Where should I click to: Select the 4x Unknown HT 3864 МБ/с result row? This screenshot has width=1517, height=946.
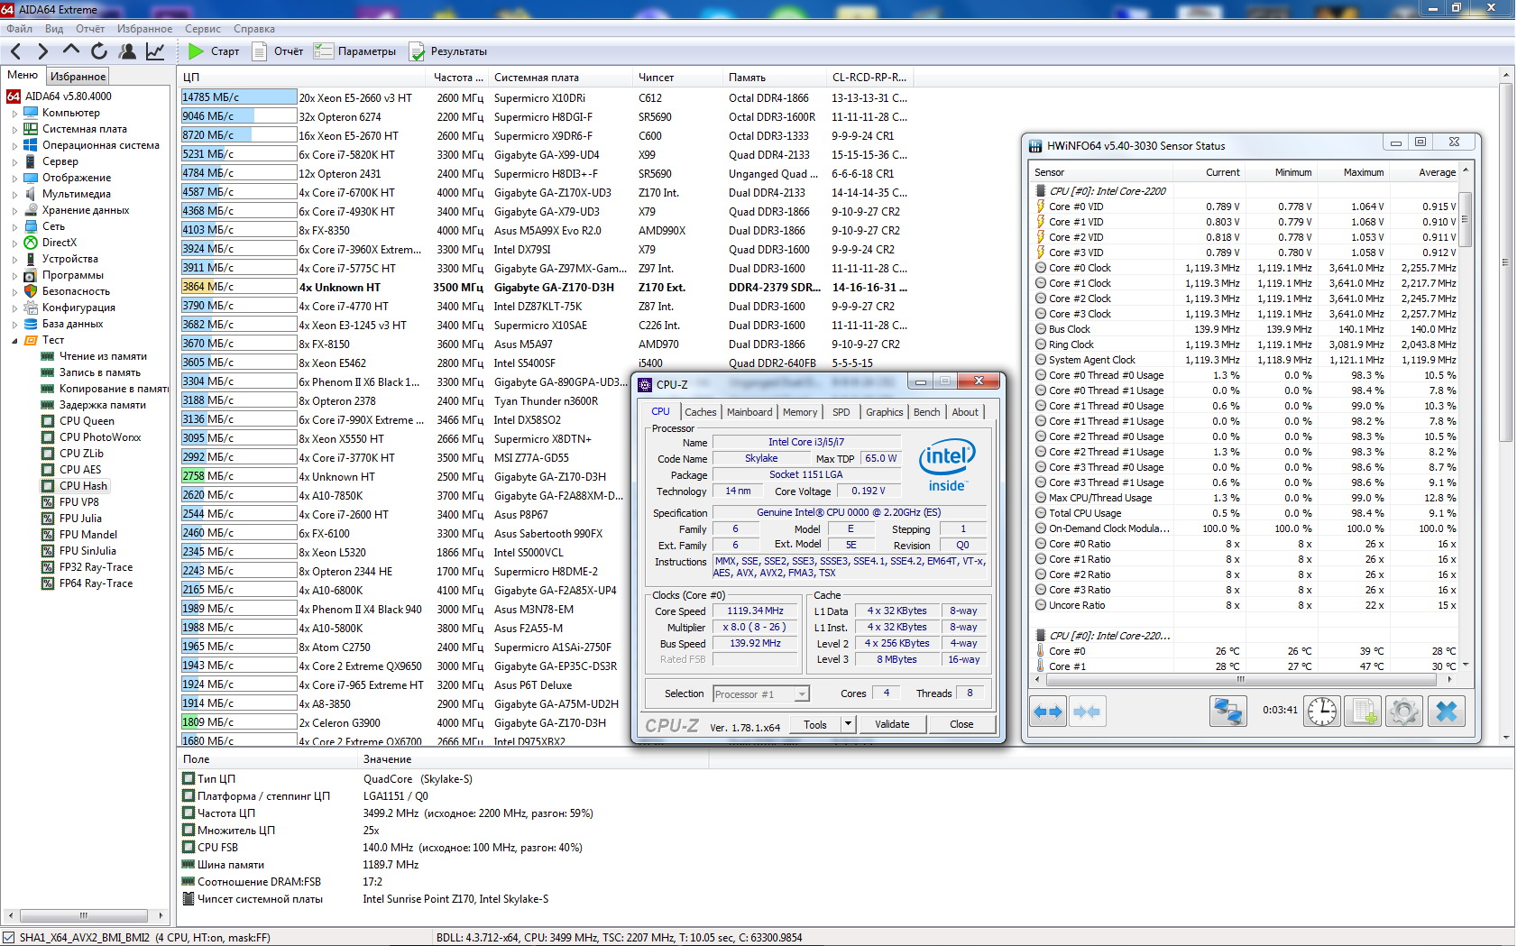coord(545,288)
